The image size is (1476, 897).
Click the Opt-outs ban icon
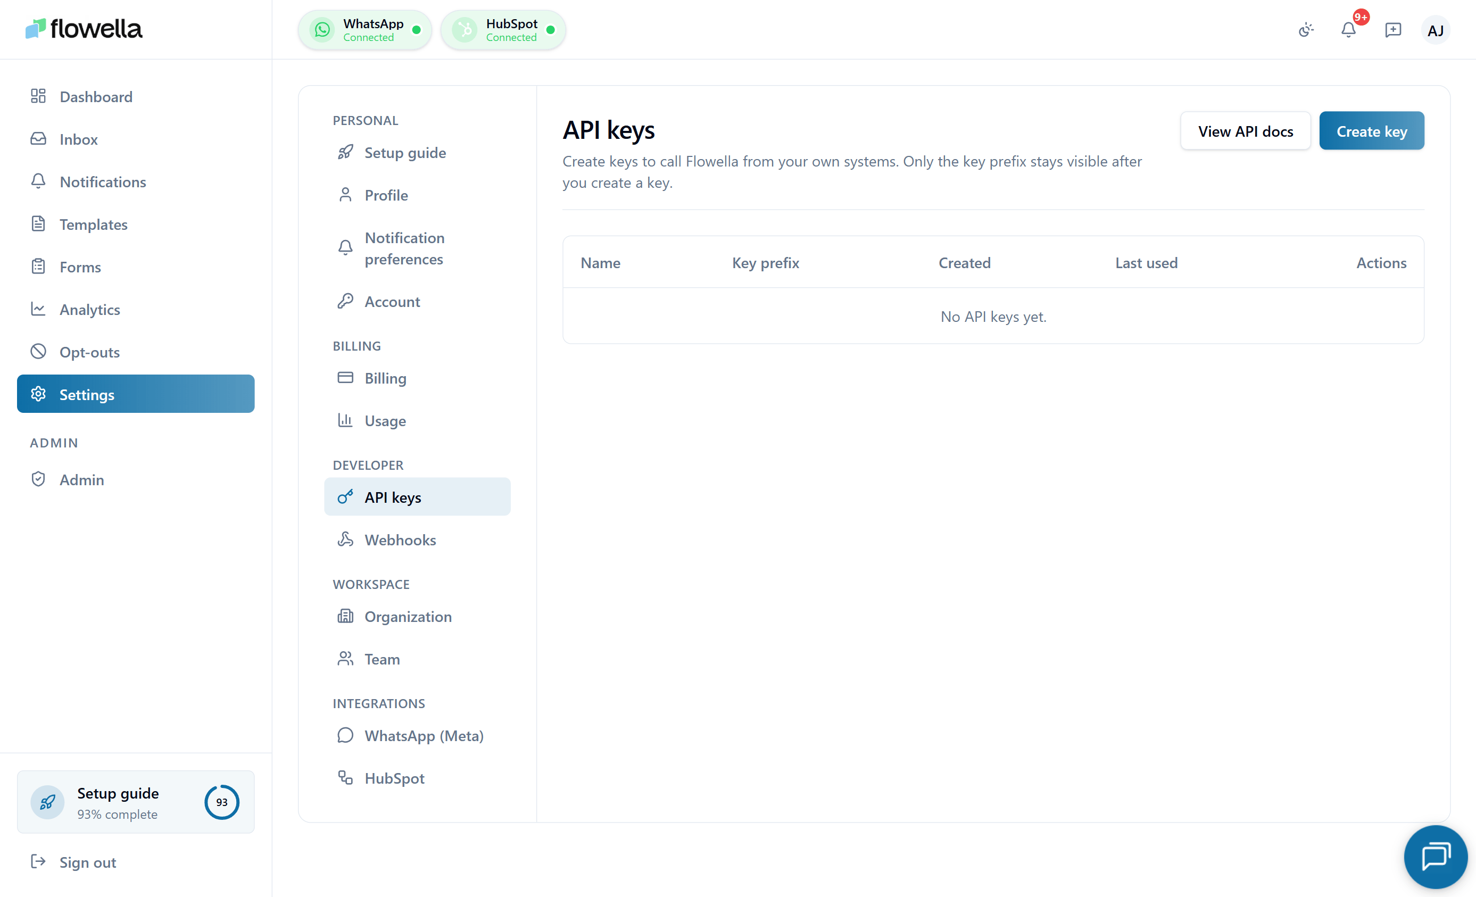[38, 351]
